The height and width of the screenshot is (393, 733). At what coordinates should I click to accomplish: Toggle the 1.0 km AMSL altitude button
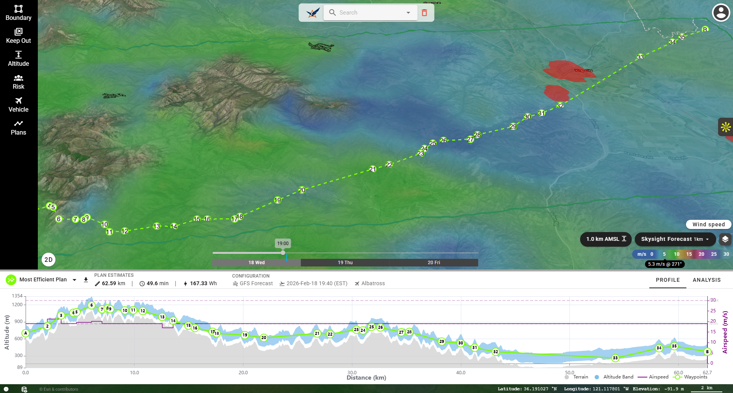pos(606,239)
